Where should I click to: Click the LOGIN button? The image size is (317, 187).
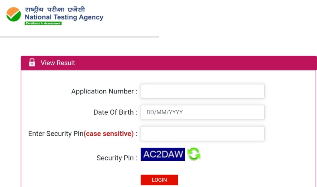tap(159, 180)
